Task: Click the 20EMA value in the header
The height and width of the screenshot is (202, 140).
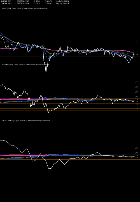Action: pyautogui.click(x=6, y=1)
